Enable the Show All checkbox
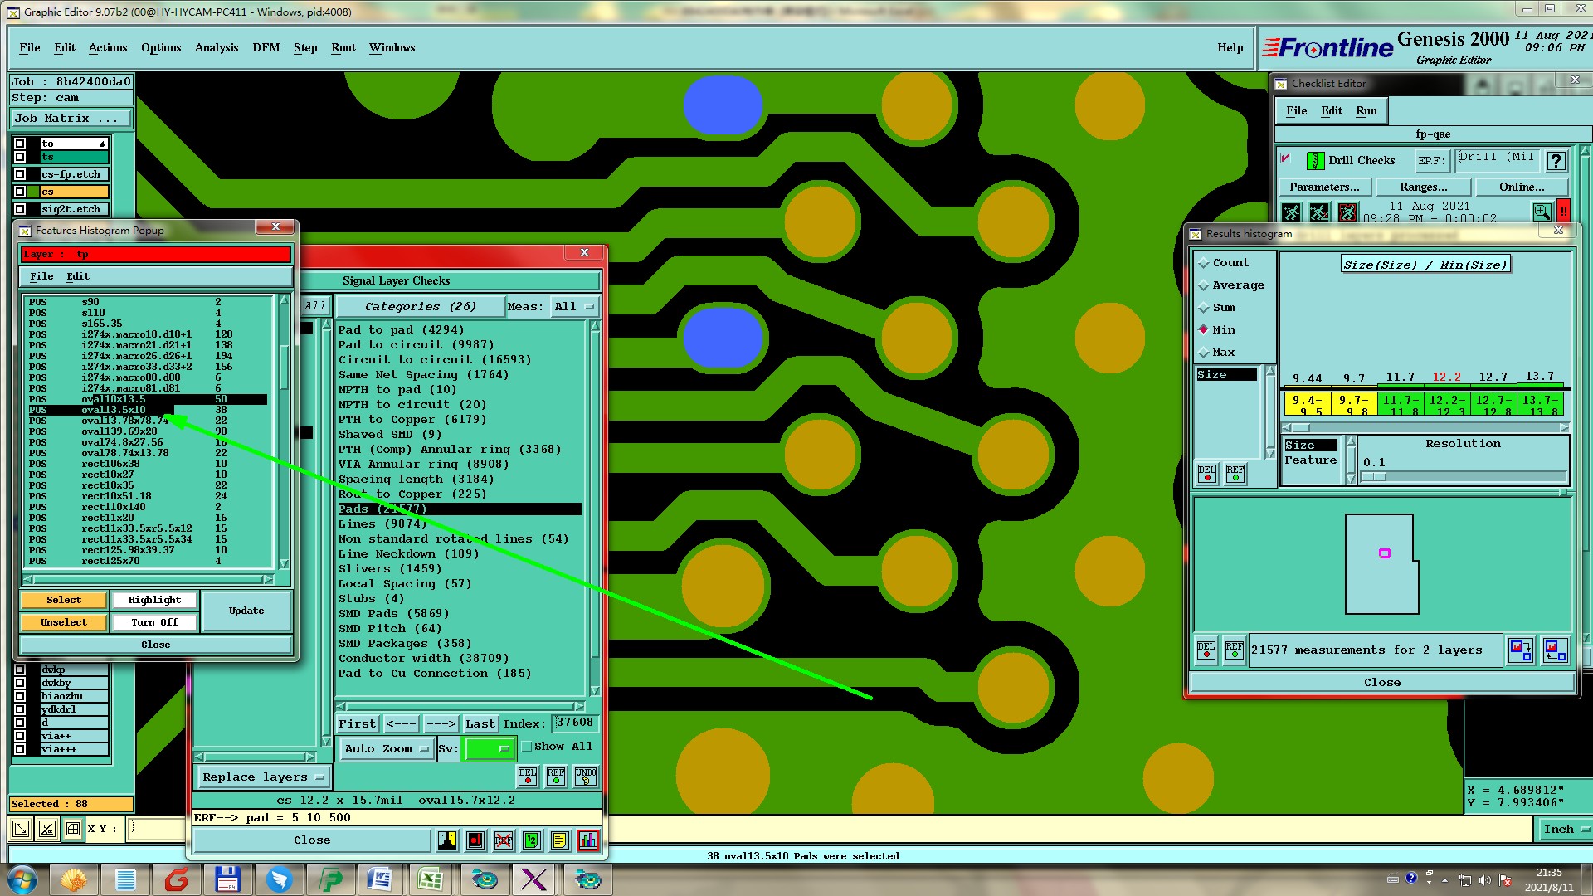 point(527,747)
